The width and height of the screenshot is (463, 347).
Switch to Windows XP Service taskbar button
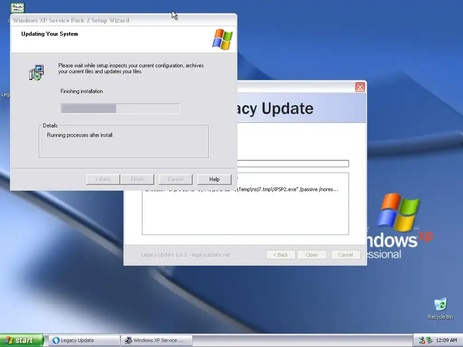[x=156, y=340]
